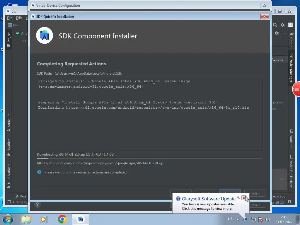Click the EN language indicator

coord(229,219)
